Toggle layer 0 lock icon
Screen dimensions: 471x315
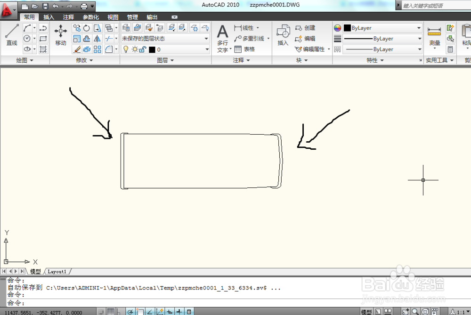pyautogui.click(x=143, y=49)
